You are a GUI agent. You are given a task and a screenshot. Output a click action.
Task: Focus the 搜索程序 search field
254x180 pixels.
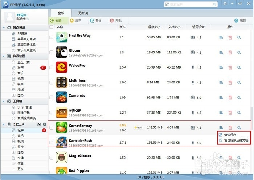[191, 4]
